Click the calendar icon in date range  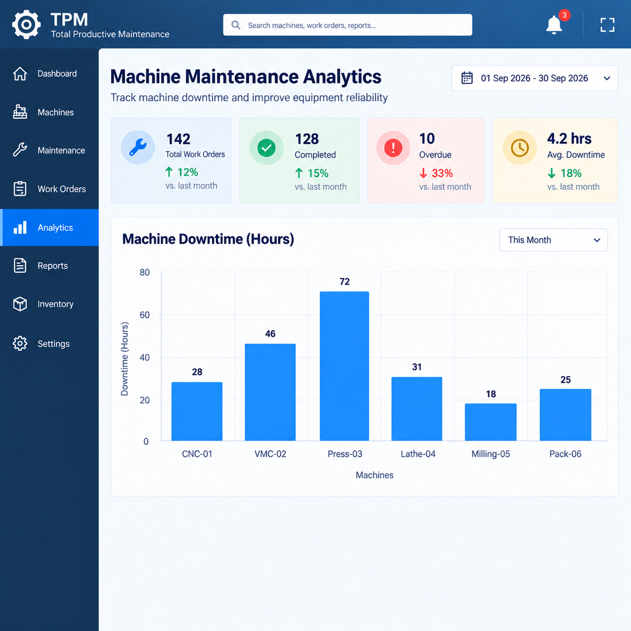point(467,78)
